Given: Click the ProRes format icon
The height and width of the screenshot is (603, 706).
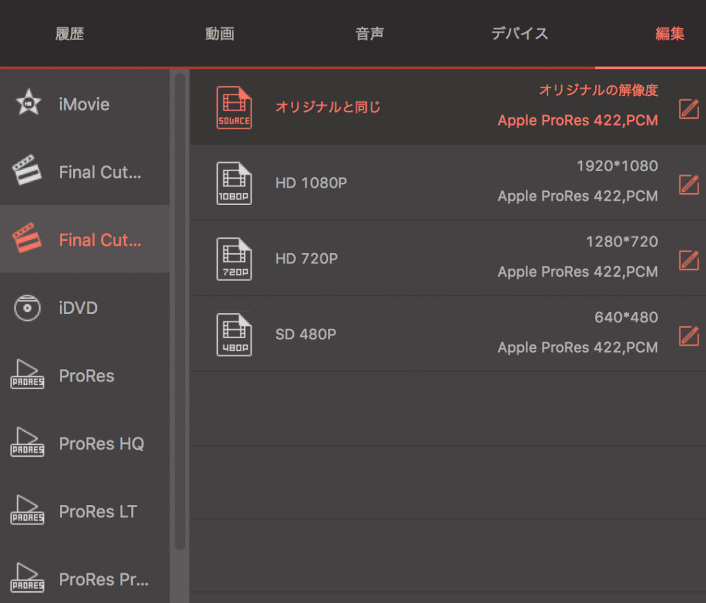Looking at the screenshot, I should (x=28, y=374).
